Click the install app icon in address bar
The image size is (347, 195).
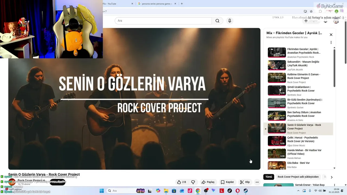tap(305, 11)
